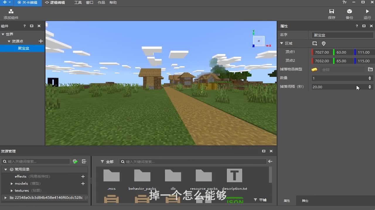Open help for the 组件 panel
The image size is (375, 210).
pyautogui.click(x=25, y=26)
